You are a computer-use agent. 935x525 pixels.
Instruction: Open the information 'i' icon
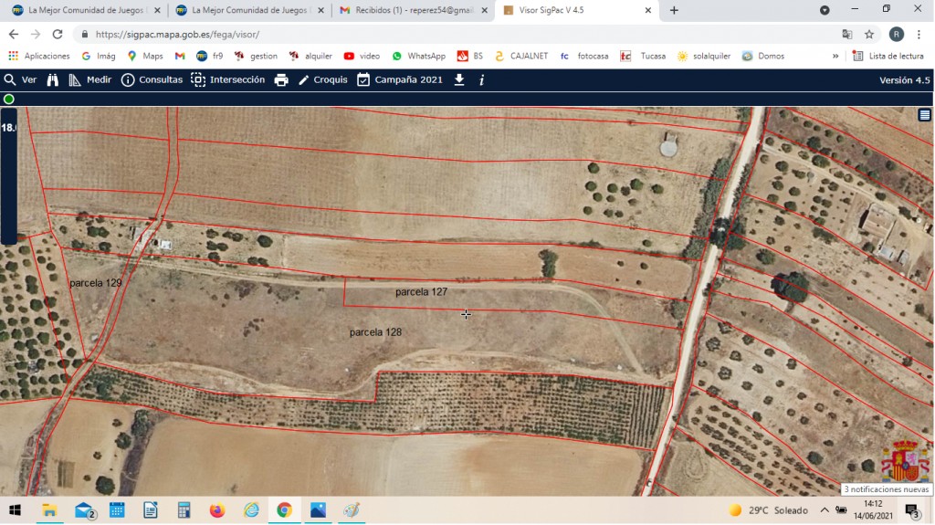click(482, 80)
